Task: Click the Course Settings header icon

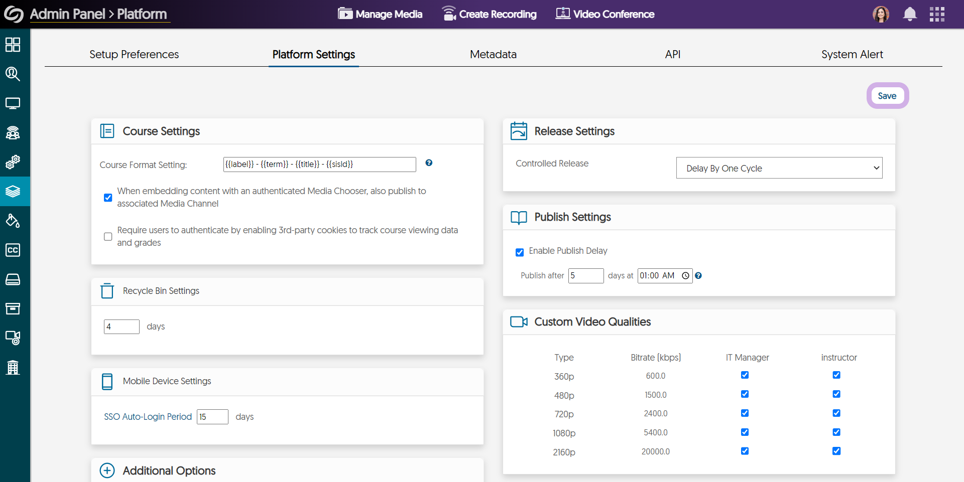Action: [x=107, y=131]
